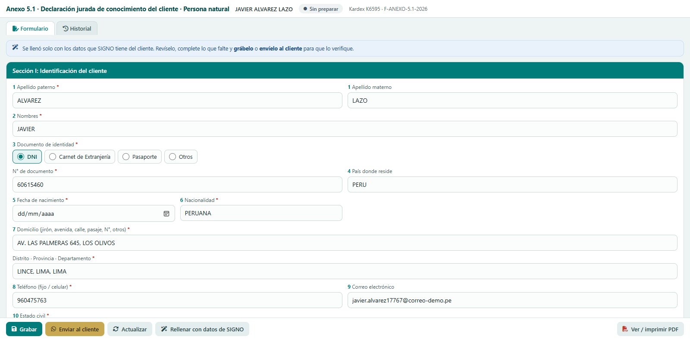Click the refresh arrows icon on Actualizar
Viewport: 690px width, 340px height.
point(116,329)
